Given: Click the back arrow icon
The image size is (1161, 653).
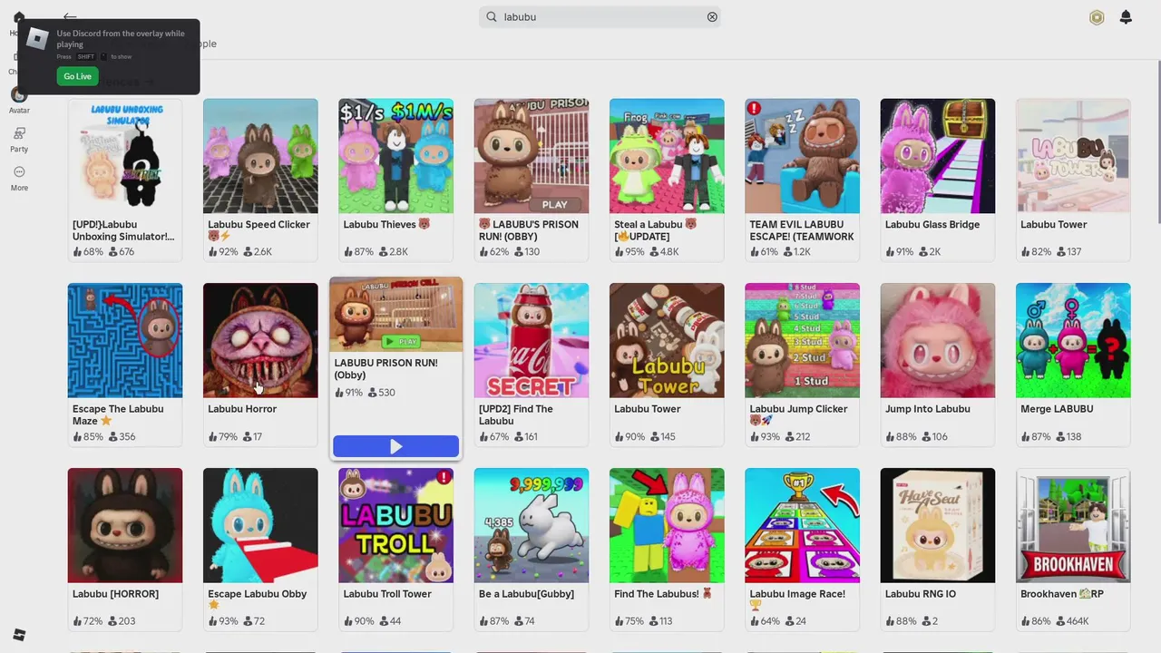Looking at the screenshot, I should tap(70, 16).
